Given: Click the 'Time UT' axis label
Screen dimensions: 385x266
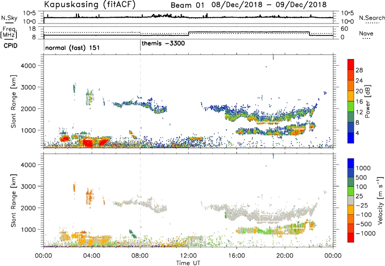Looking at the screenshot, I should pos(188,263).
